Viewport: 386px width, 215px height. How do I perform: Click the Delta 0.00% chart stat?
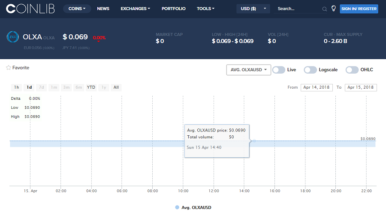[x=25, y=99]
